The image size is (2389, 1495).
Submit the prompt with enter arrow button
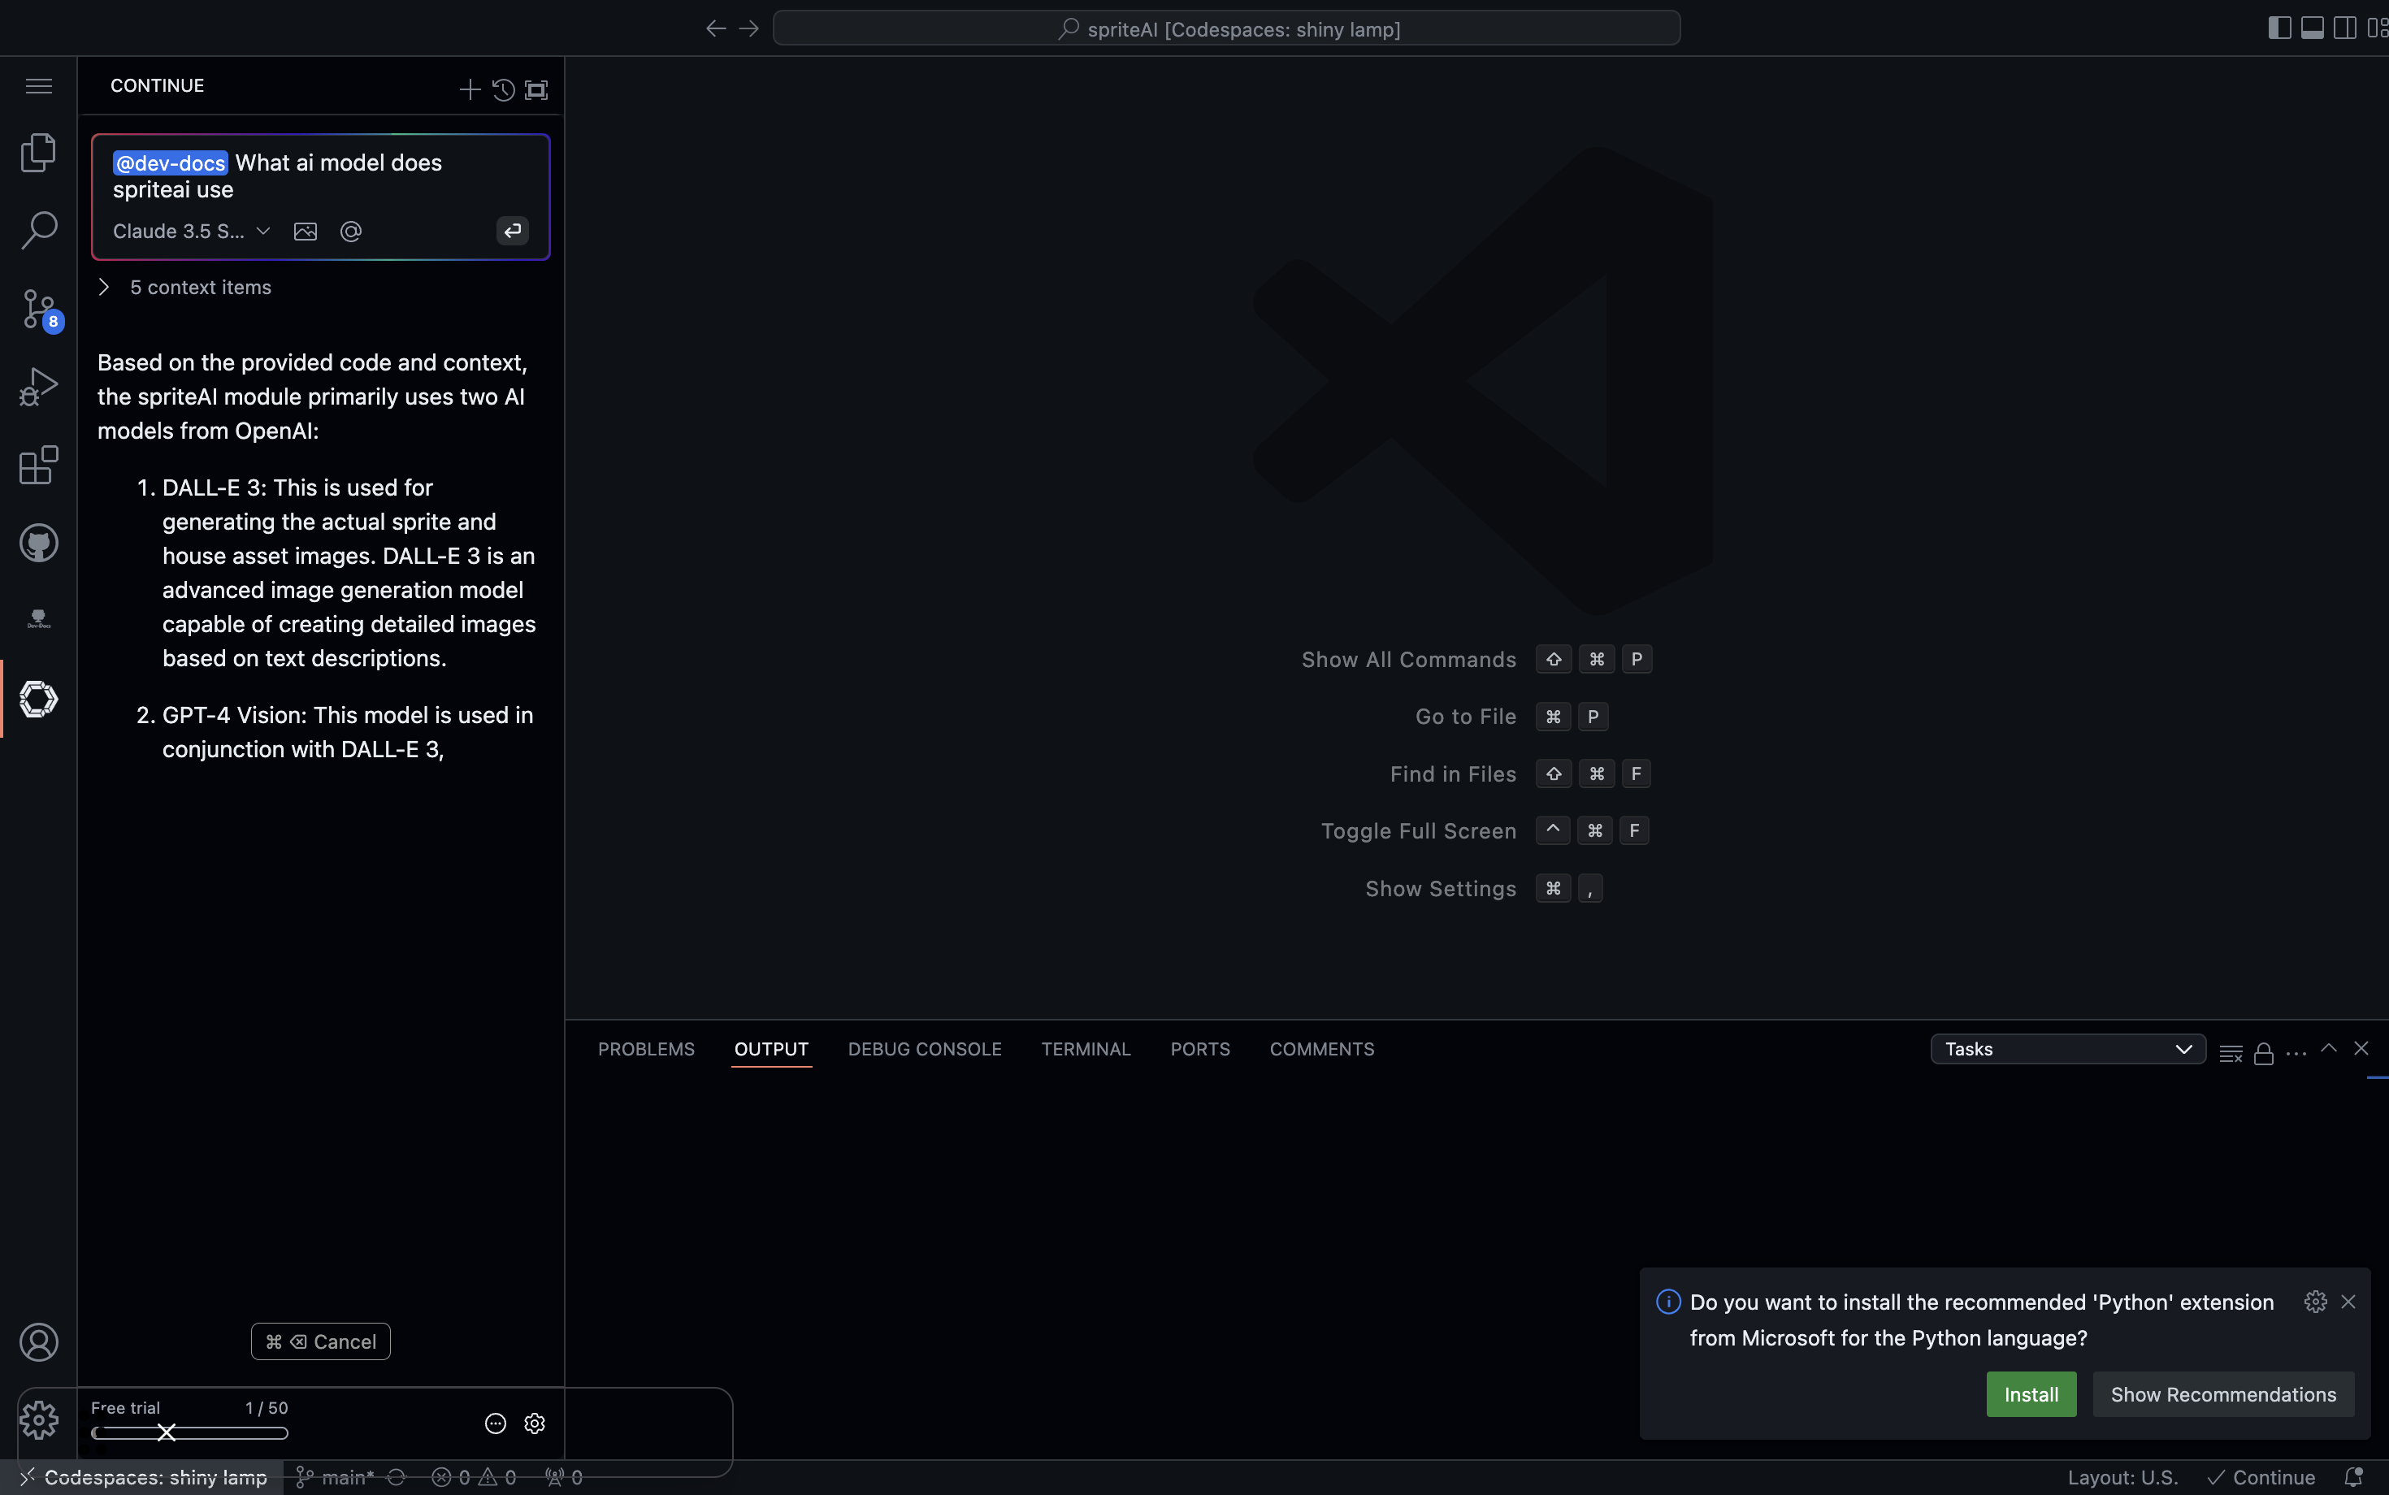[512, 232]
